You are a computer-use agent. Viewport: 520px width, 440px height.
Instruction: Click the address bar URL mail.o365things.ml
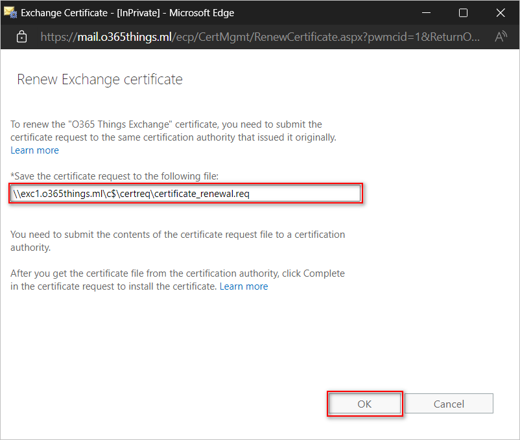(x=260, y=37)
